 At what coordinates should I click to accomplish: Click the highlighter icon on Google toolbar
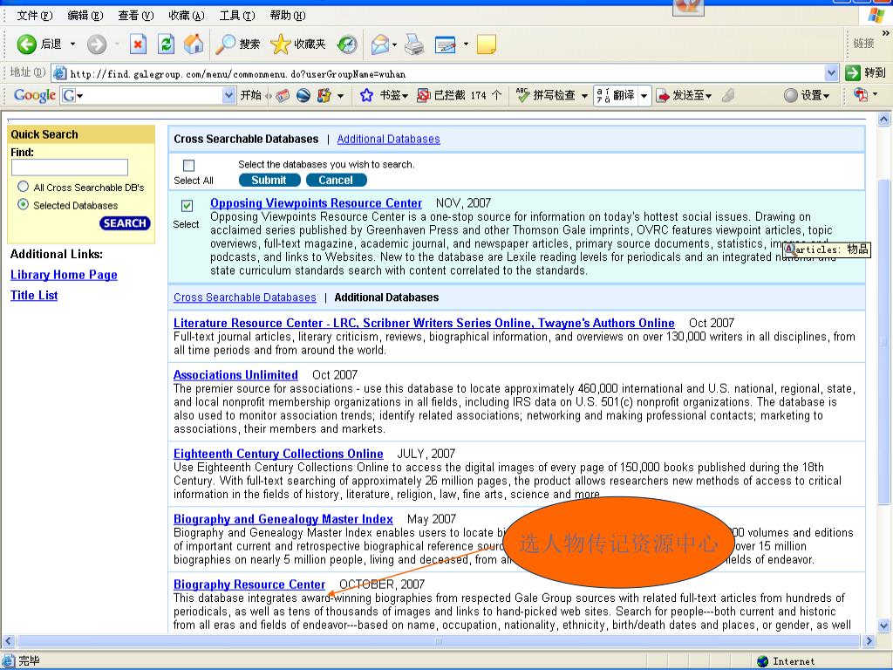click(728, 95)
